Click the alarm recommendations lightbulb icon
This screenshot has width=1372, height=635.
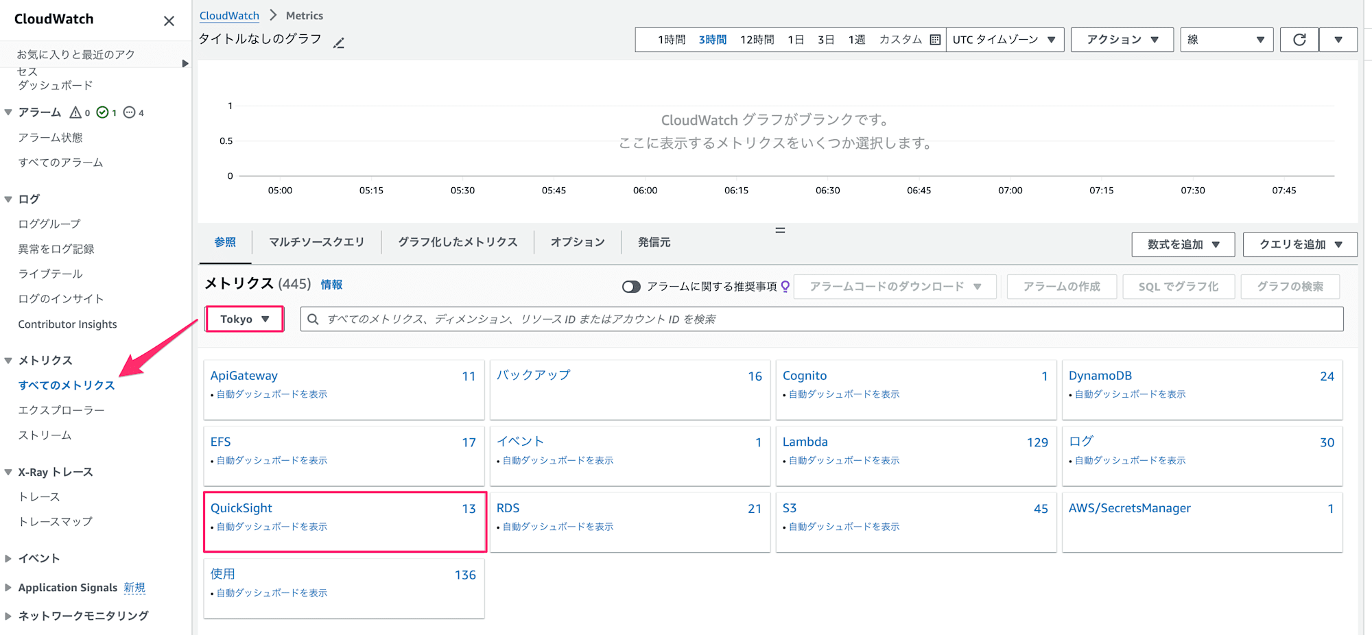coord(785,287)
